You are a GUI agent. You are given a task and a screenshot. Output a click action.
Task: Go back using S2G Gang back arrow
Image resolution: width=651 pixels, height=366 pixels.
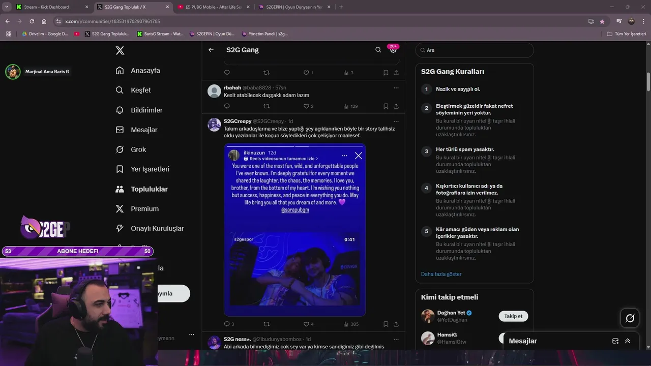pyautogui.click(x=211, y=50)
